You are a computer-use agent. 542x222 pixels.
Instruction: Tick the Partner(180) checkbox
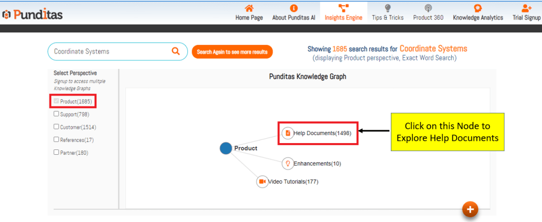(57, 153)
